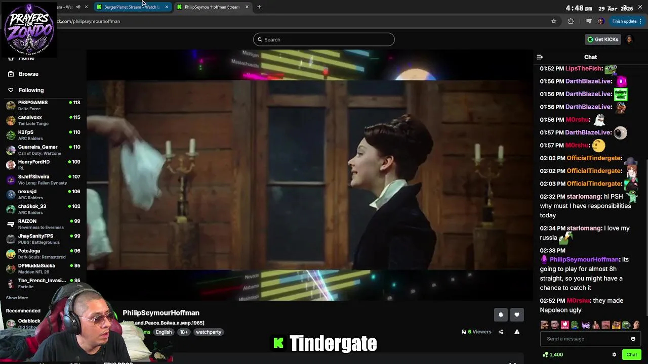Open a new browser tab
Viewport: 648px width, 364px height.
[259, 7]
